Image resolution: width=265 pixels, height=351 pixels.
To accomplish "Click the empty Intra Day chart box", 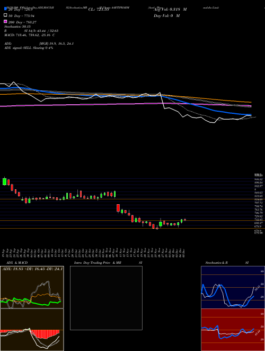I will pyautogui.click(x=106, y=298).
